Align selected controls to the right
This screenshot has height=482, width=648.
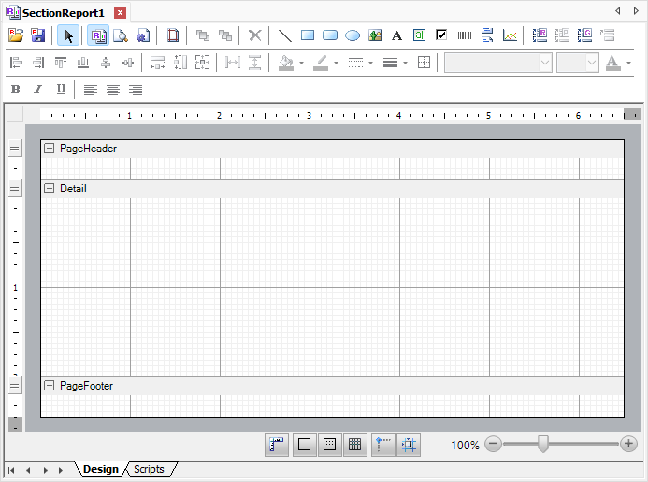[x=38, y=63]
